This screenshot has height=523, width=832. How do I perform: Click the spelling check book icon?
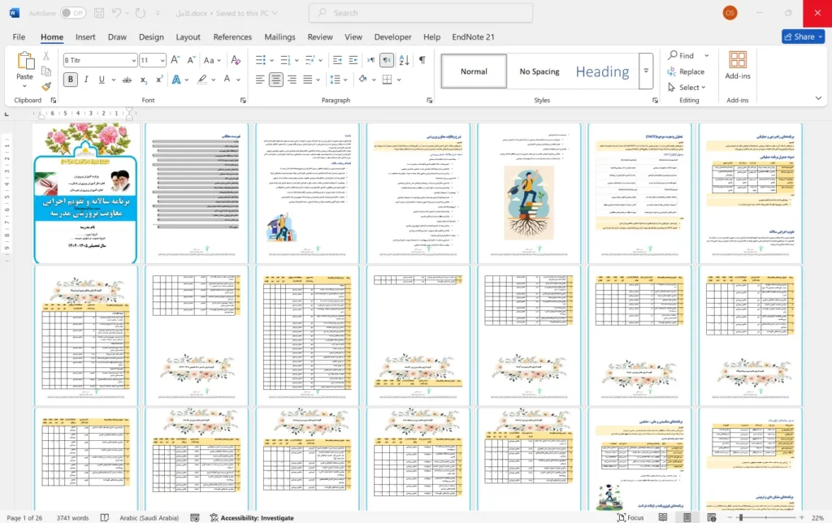pyautogui.click(x=105, y=517)
